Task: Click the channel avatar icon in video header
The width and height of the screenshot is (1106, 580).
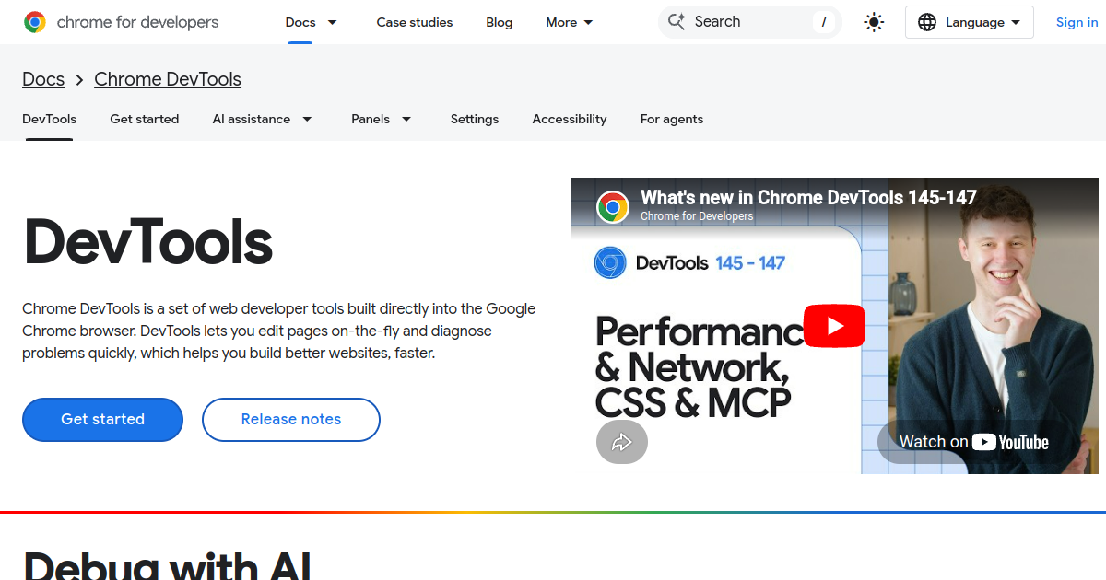Action: coord(613,207)
